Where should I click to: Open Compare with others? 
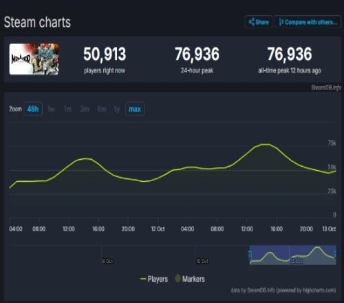click(x=308, y=22)
